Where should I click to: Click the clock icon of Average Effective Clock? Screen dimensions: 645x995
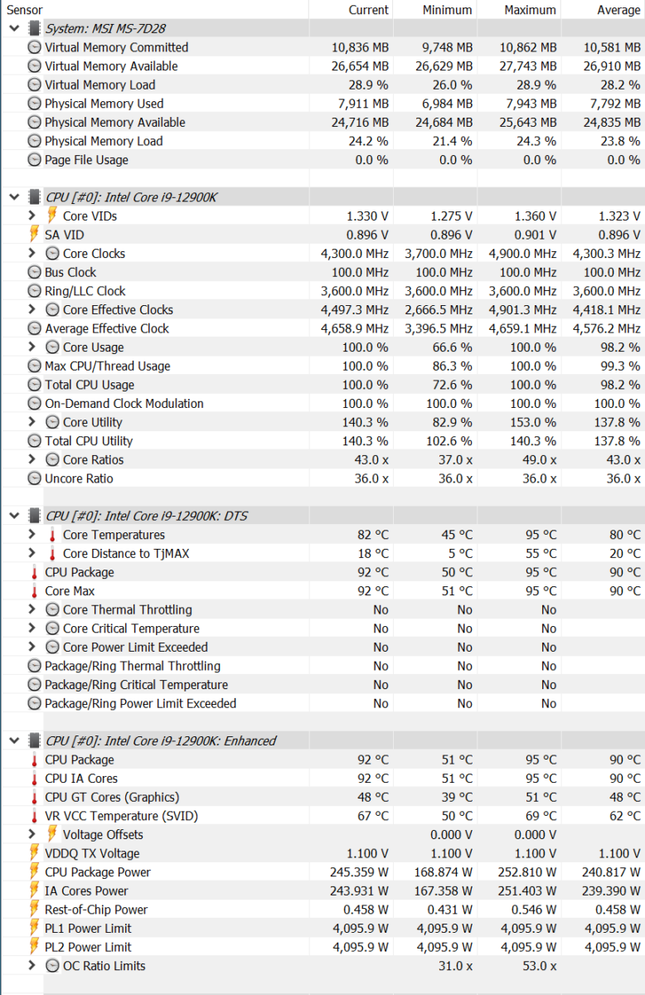(34, 328)
